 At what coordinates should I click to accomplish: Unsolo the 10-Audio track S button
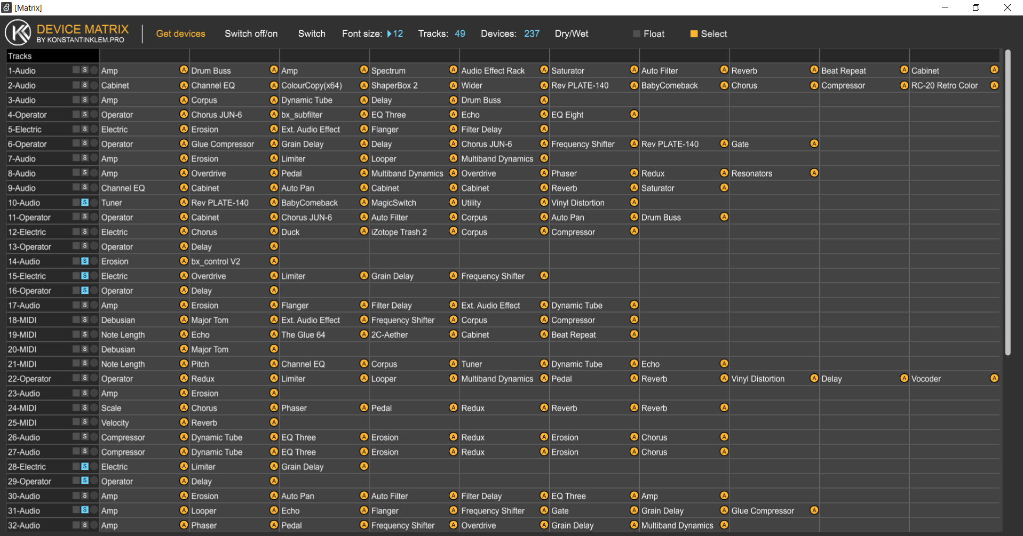click(84, 202)
